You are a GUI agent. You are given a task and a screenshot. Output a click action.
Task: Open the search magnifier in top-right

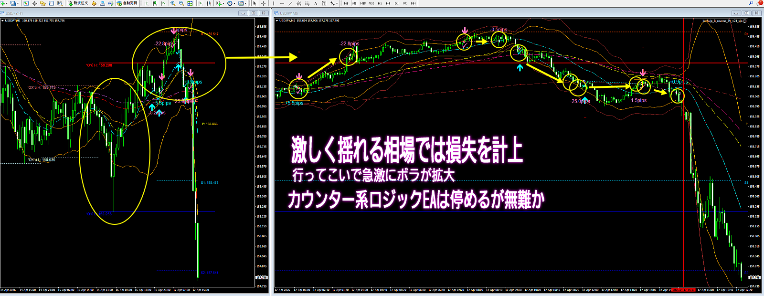[x=751, y=3]
